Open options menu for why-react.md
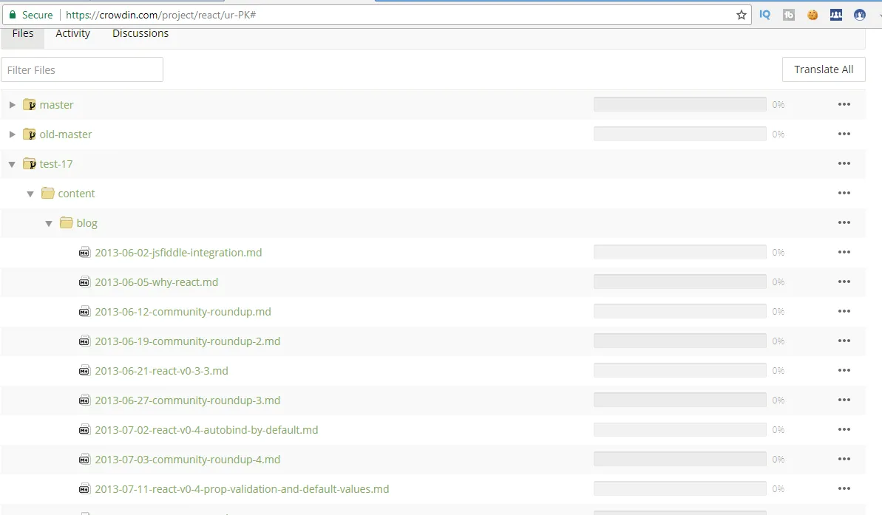 [844, 282]
